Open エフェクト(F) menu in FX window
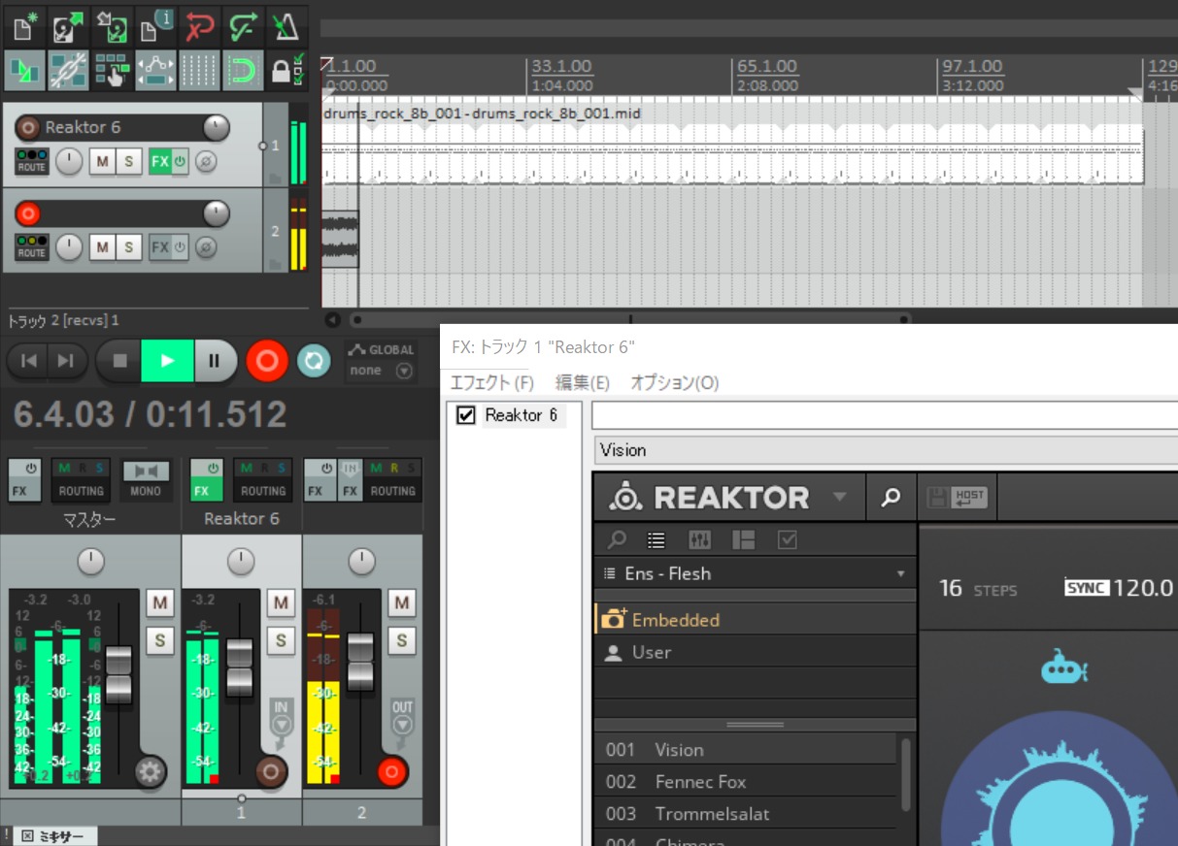The image size is (1178, 846). [x=492, y=382]
